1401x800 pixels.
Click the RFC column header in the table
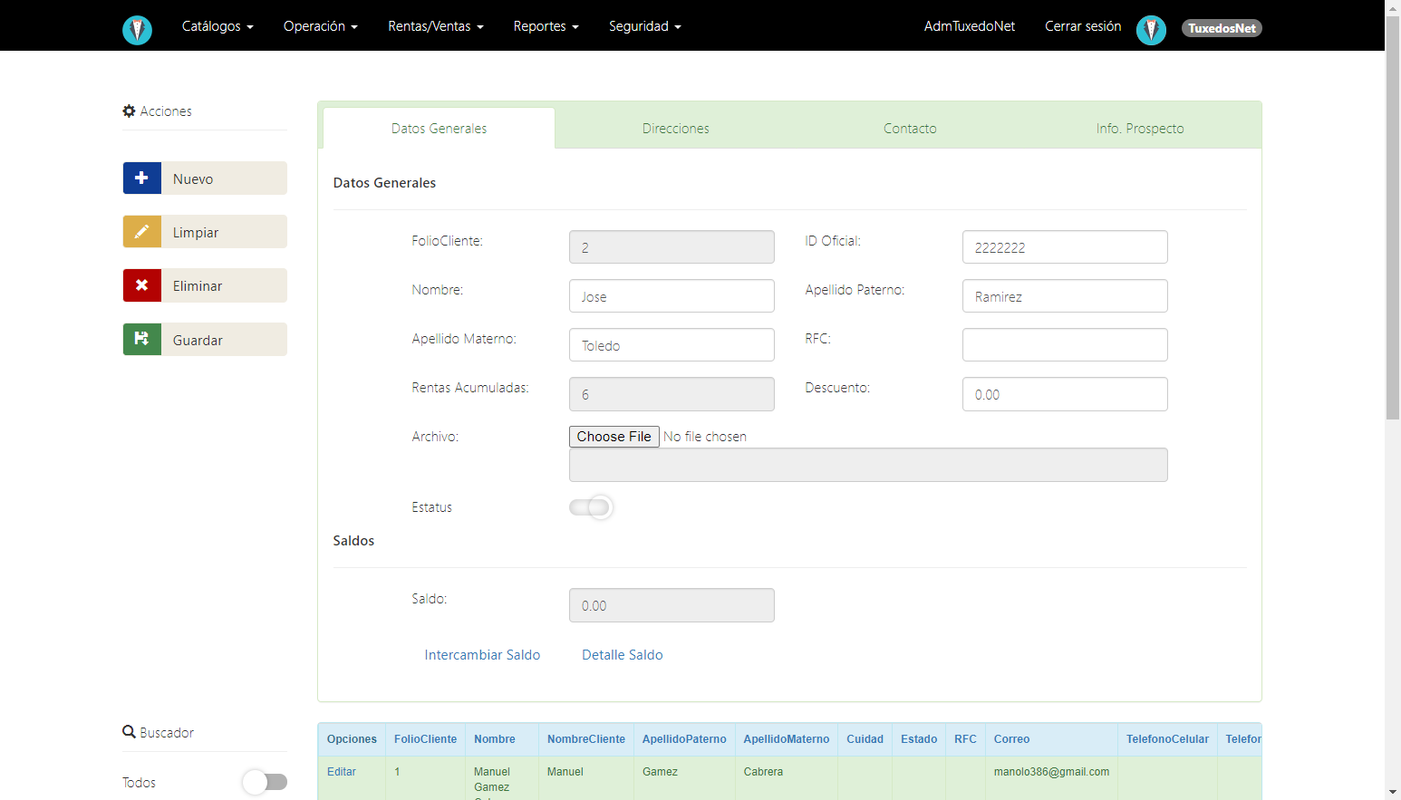(965, 739)
